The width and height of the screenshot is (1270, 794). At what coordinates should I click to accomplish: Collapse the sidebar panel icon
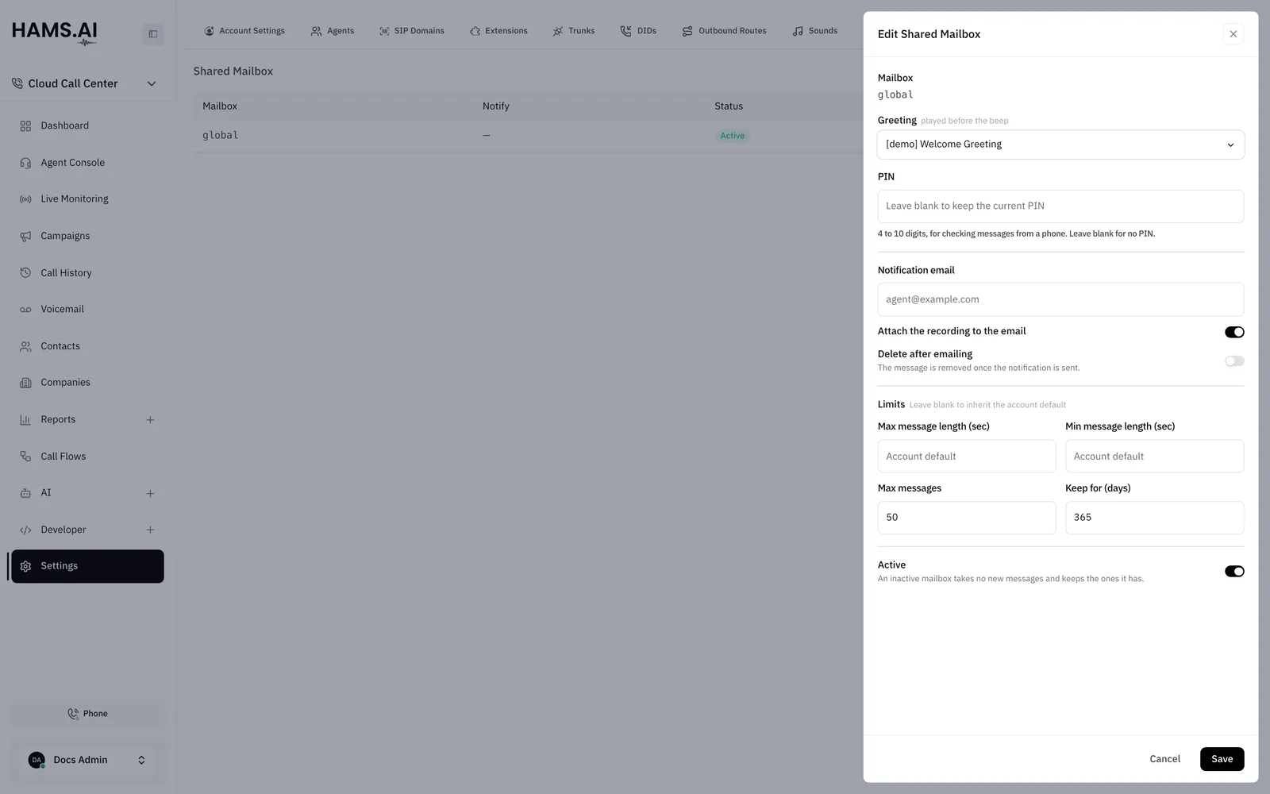(x=153, y=34)
